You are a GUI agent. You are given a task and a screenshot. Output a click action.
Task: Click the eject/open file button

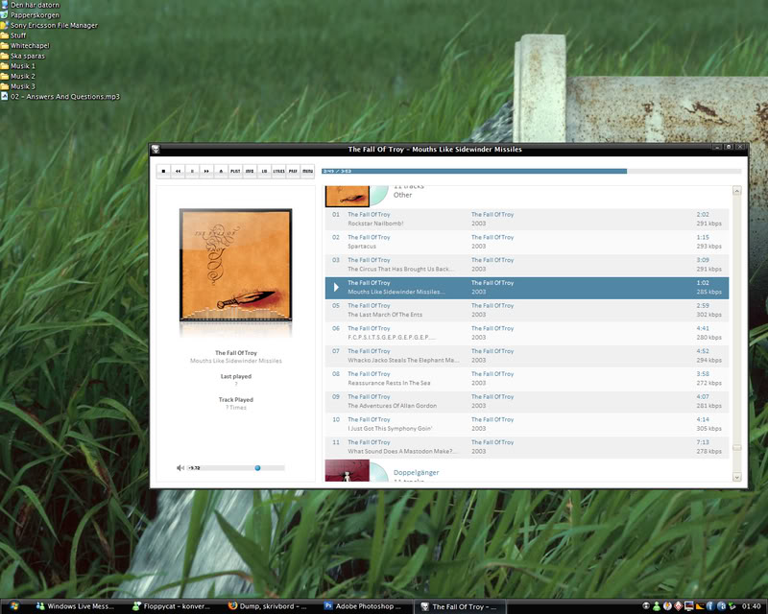(221, 171)
